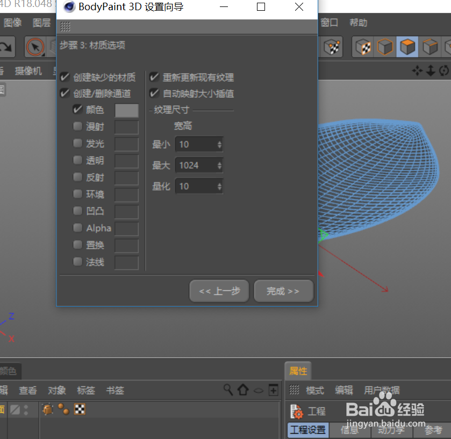
Task: Enable the 环境 channel checkbox
Action: pyautogui.click(x=77, y=194)
